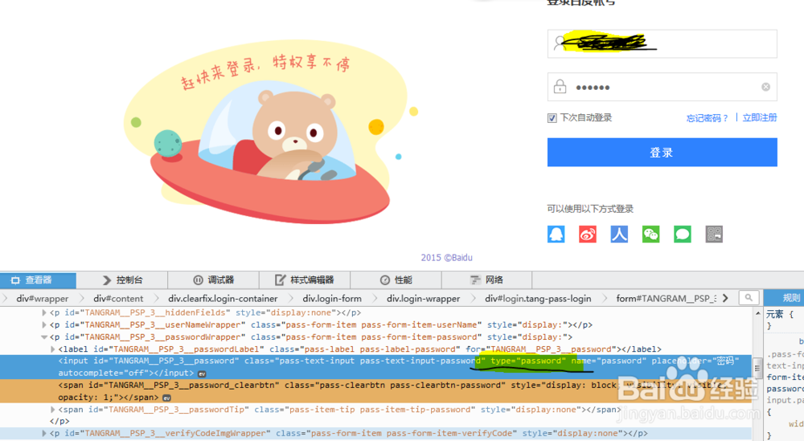Switch to the 网络 network tab
804x441 pixels.
coord(487,280)
